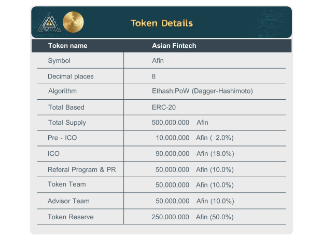Click the gold Afin coin icon

click(x=73, y=22)
